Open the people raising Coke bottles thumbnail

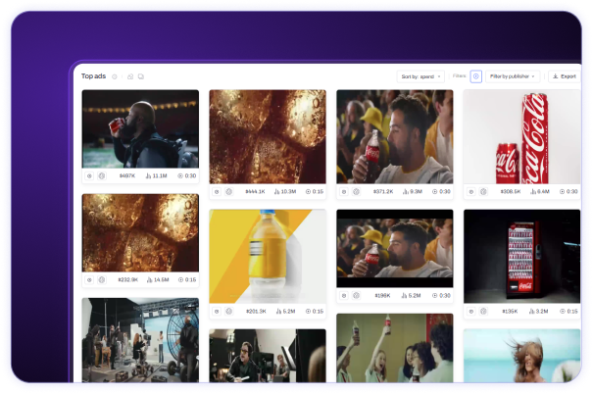coord(395,348)
